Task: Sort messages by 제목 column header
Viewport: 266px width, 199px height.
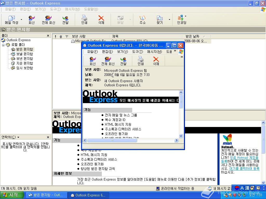Action: click(x=146, y=36)
